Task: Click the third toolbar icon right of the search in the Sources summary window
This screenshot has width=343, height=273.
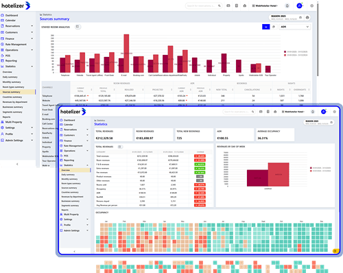Action: (245, 5)
